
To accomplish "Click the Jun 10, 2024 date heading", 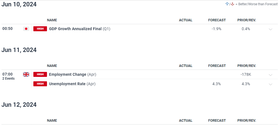I will point(19,4).
